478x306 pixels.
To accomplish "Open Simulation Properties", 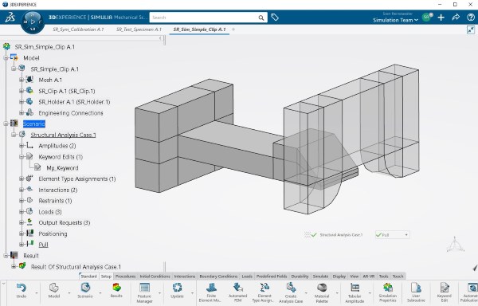I will (388, 288).
